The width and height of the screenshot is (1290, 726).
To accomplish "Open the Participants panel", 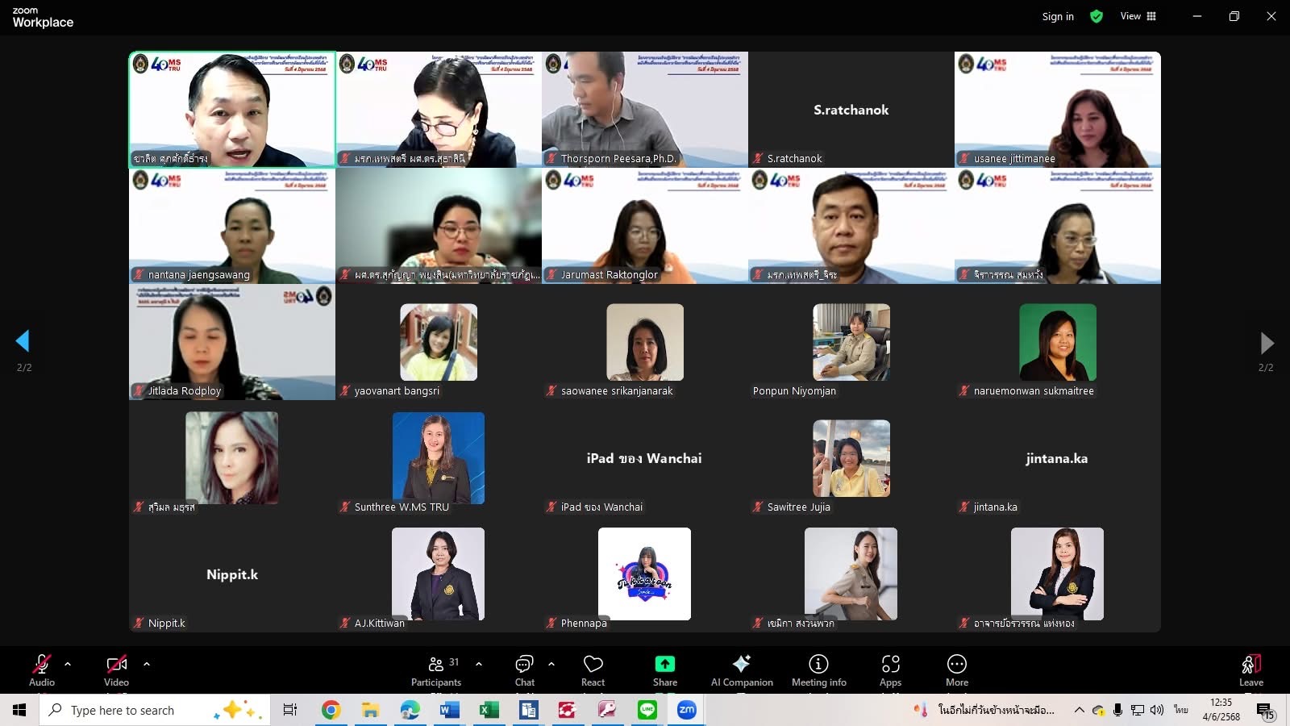I will click(x=436, y=670).
